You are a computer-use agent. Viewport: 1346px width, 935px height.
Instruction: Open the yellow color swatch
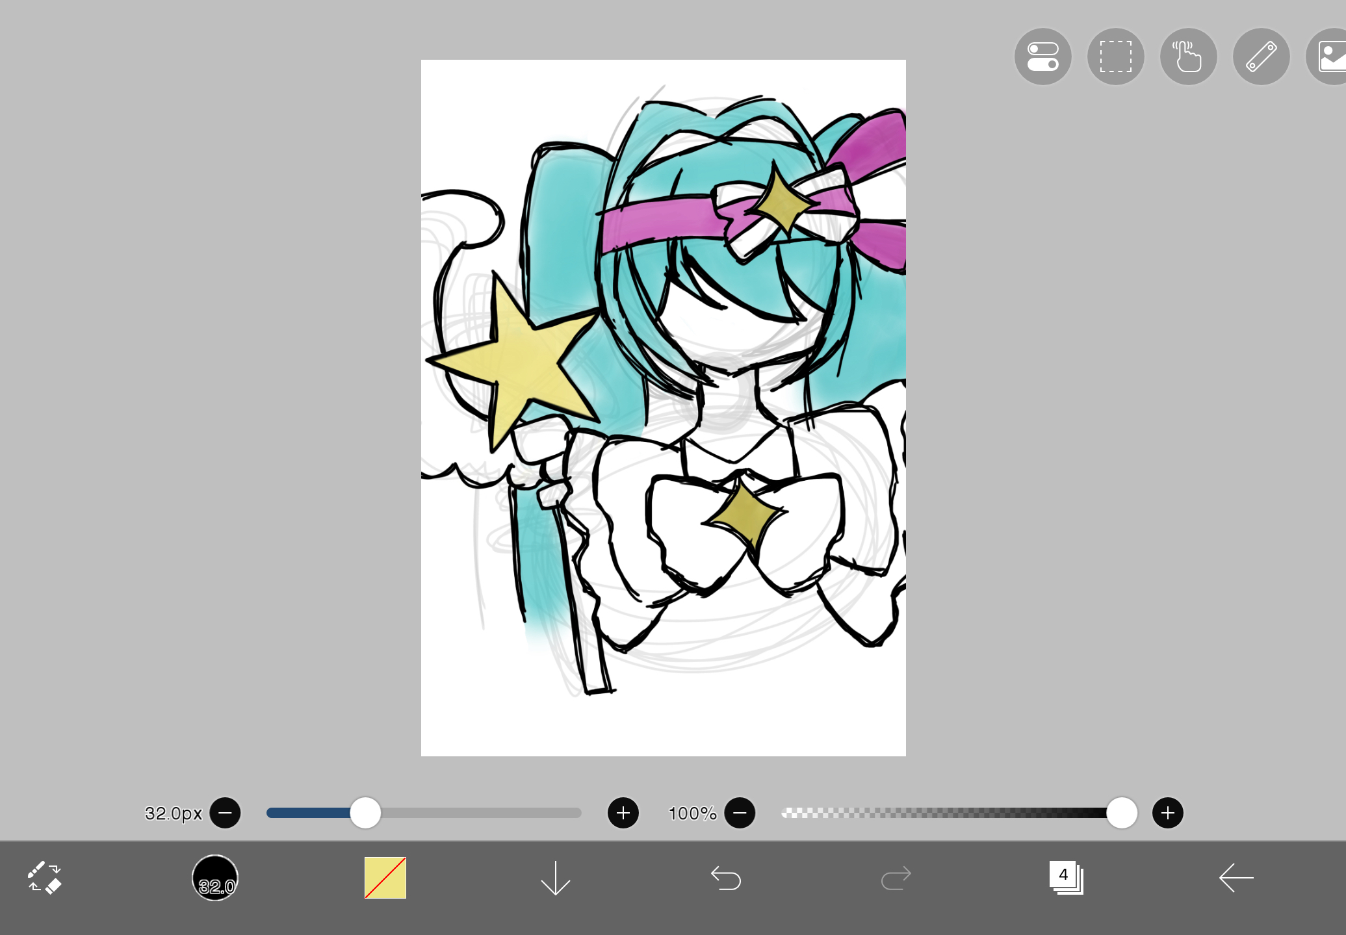(x=385, y=878)
